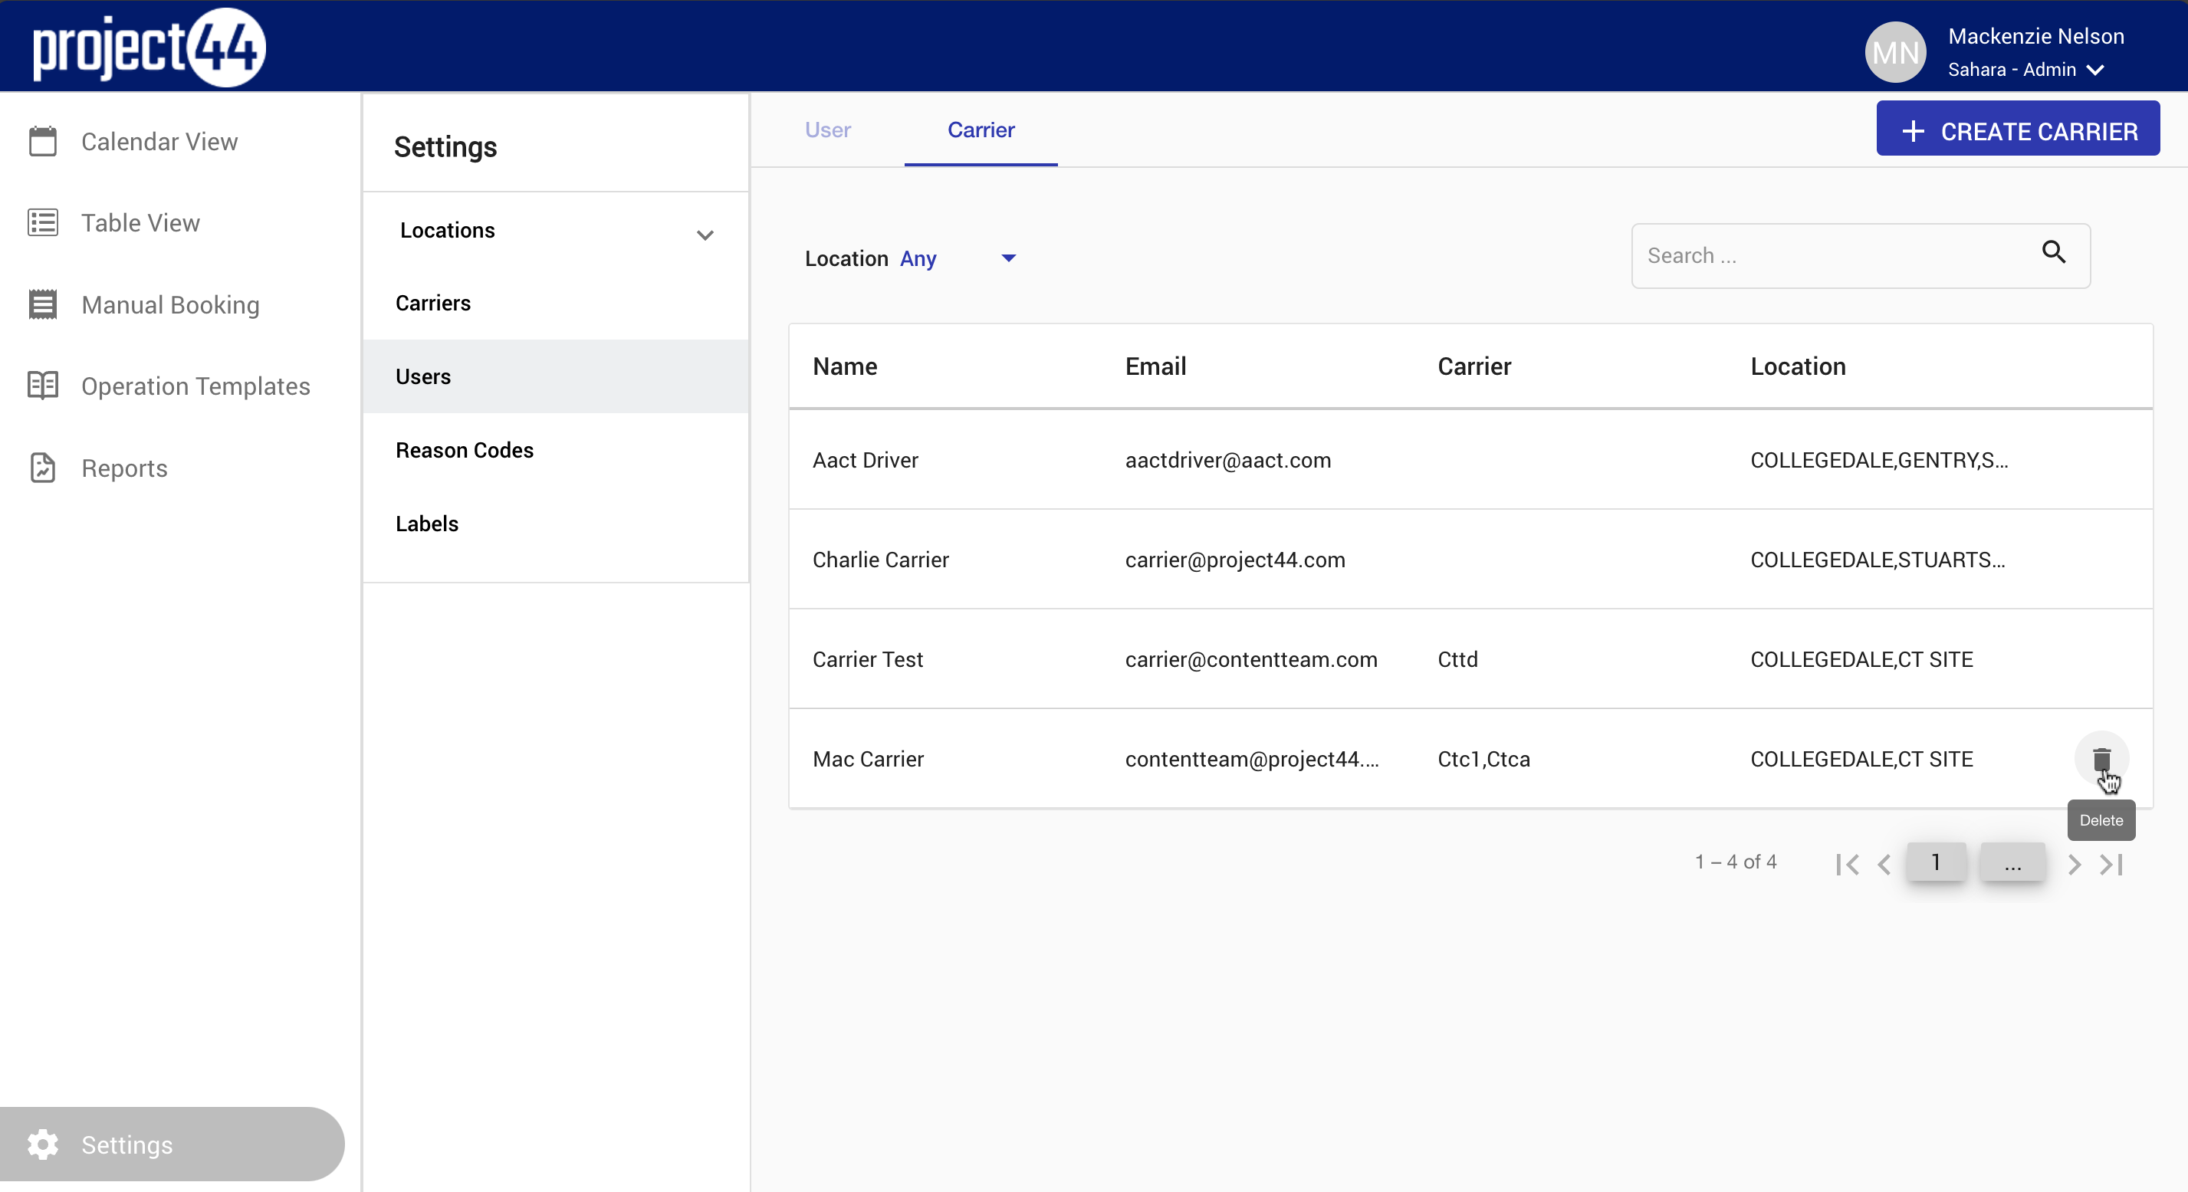2188x1192 pixels.
Task: Switch to the User tab
Action: (x=828, y=130)
